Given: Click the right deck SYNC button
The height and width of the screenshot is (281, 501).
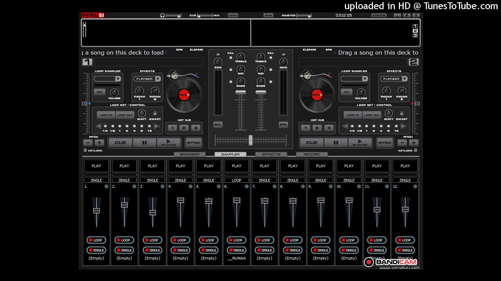Looking at the screenshot, I should tap(385, 143).
